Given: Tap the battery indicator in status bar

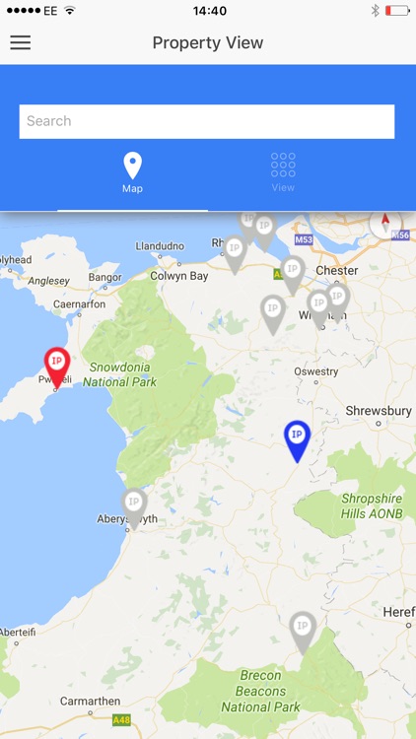Looking at the screenshot, I should [x=397, y=11].
